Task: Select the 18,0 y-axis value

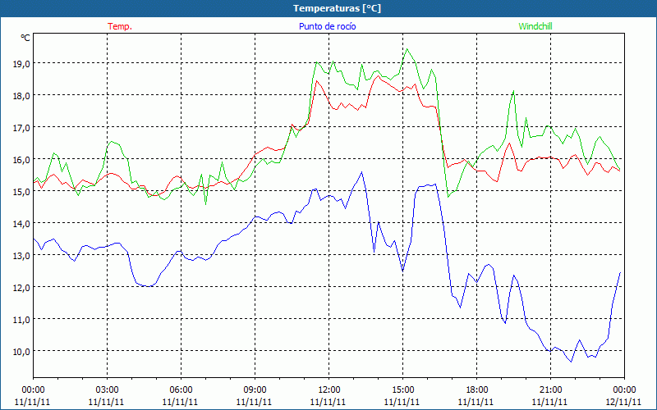Action: [x=21, y=95]
